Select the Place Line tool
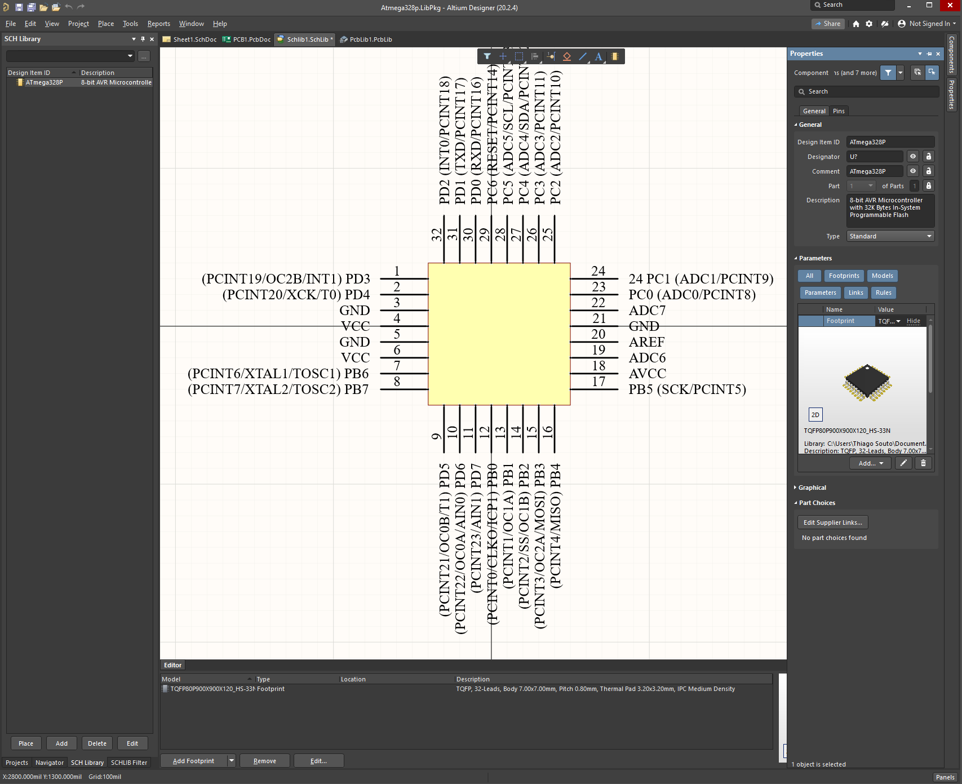962x784 pixels. click(x=583, y=56)
